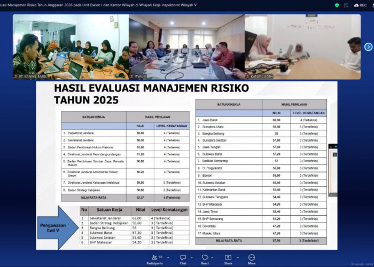Click muted mic icon on KANWIL BABEL video
Image resolution: width=374 pixels, height=267 pixels.
16,76
